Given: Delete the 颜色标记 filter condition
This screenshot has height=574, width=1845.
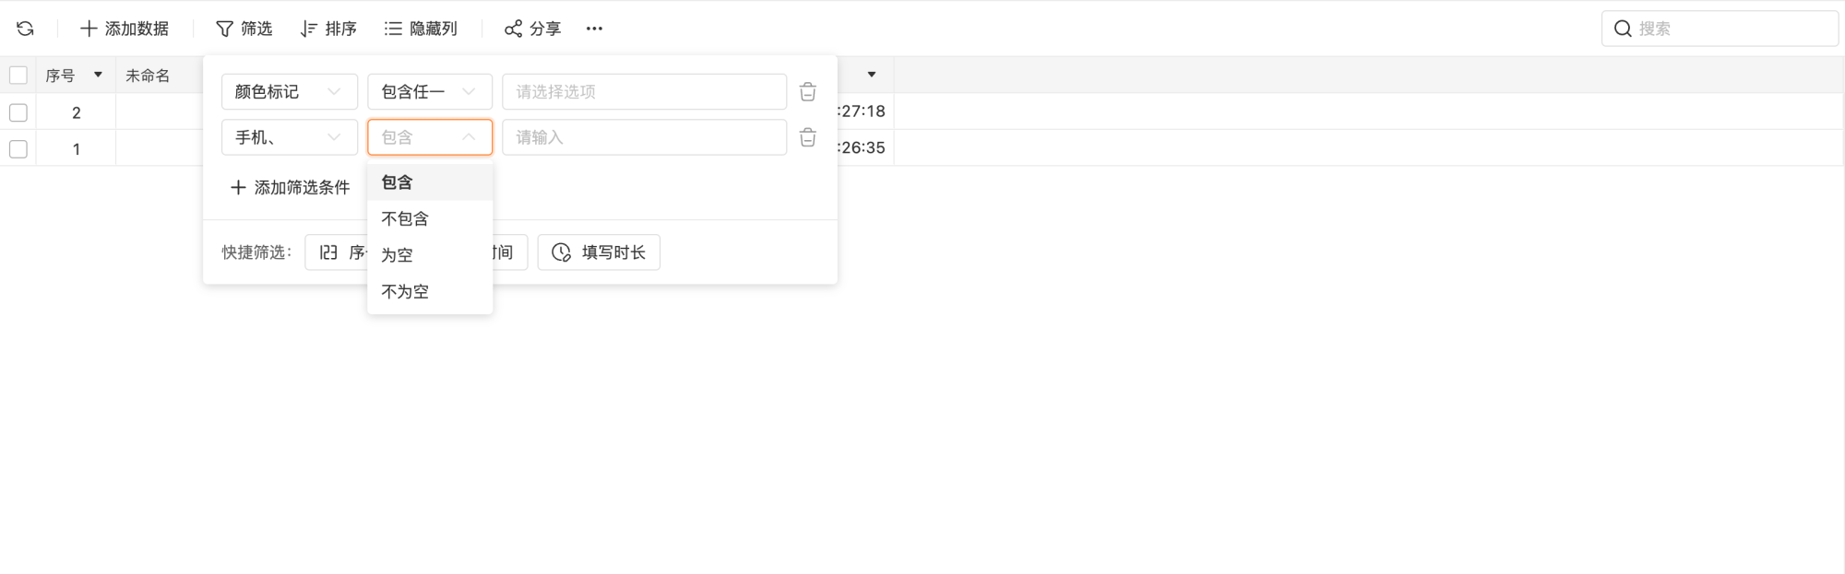Looking at the screenshot, I should coord(808,92).
